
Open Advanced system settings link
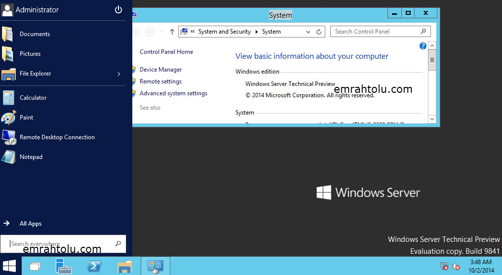[174, 93]
